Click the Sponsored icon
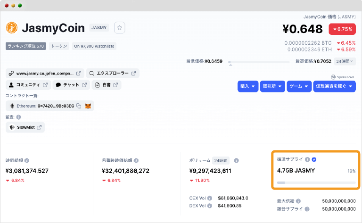The image size is (362, 223). pyautogui.click(x=333, y=77)
